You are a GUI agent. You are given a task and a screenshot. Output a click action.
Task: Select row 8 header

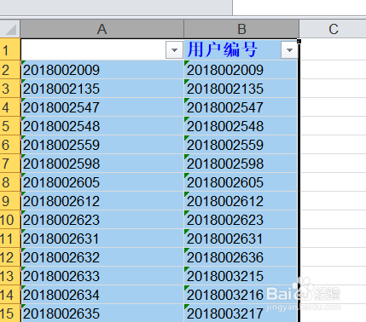coord(10,182)
